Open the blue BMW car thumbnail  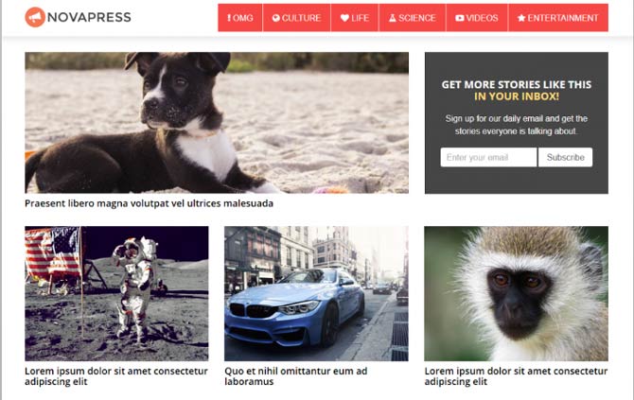coord(316,293)
